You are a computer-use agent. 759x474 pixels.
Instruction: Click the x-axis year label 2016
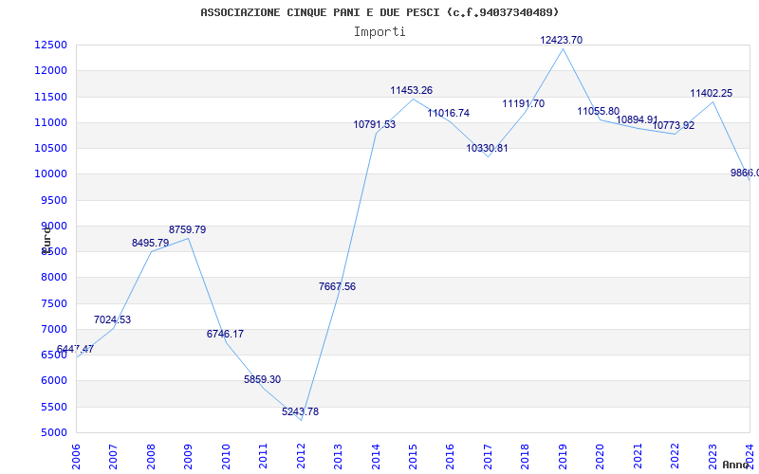coord(450,456)
